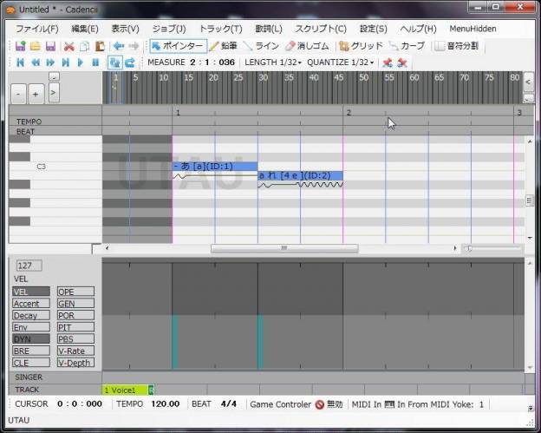Open the ジョブ(J) menu
541x433 pixels.
coord(169,29)
